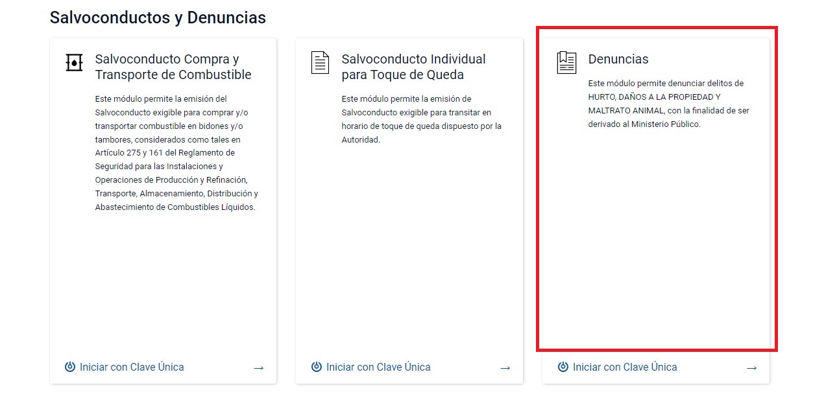The image size is (813, 394).
Task: Click description mentioning Artículo 275 y 161
Action: tap(176, 153)
